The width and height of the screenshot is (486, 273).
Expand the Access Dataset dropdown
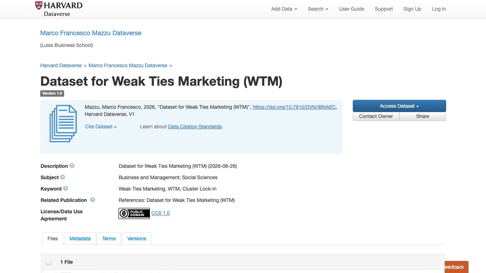click(399, 106)
